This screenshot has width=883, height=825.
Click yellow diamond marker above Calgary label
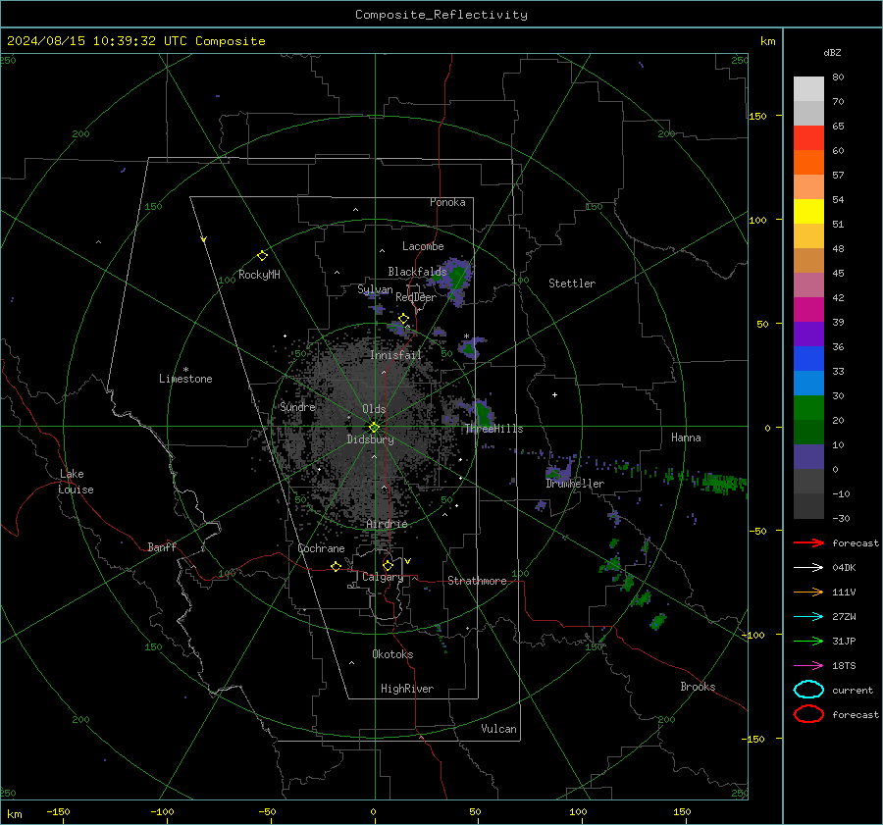pos(388,565)
